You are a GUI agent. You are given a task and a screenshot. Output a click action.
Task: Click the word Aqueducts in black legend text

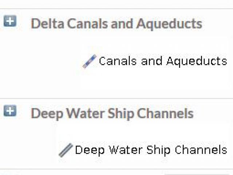coord(197,62)
